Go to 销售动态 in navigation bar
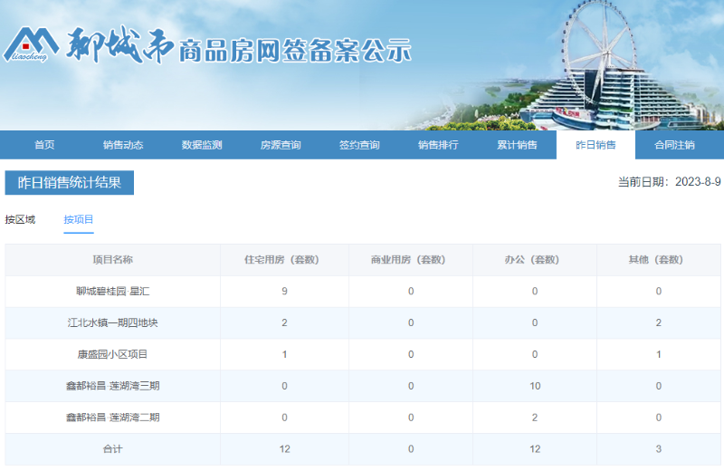The width and height of the screenshot is (724, 471). (123, 145)
